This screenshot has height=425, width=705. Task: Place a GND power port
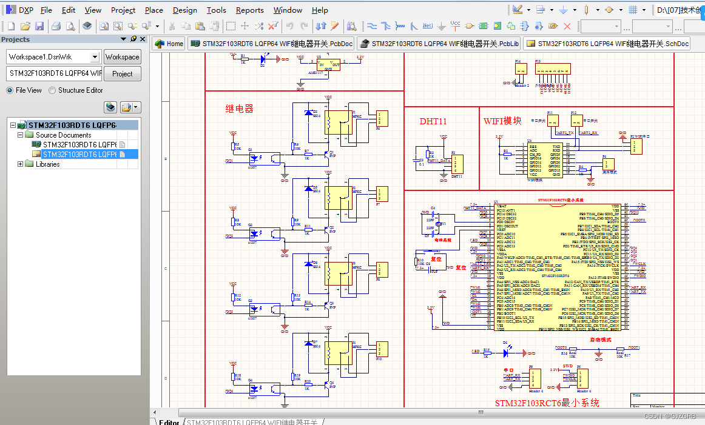pos(440,27)
